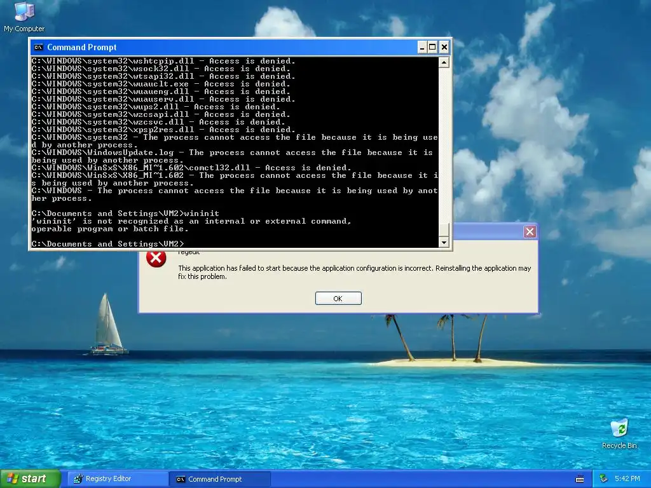Image resolution: width=651 pixels, height=488 pixels.
Task: Click the Command Prompt scrollbar thumb
Action: coord(444,230)
